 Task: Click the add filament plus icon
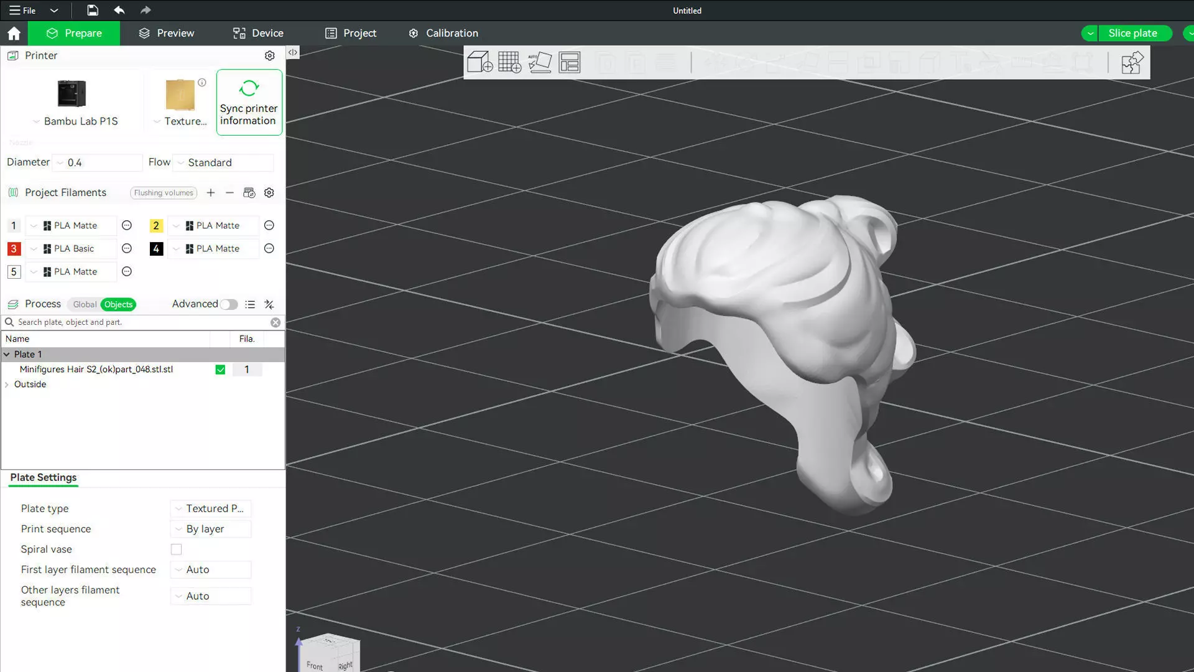point(211,193)
